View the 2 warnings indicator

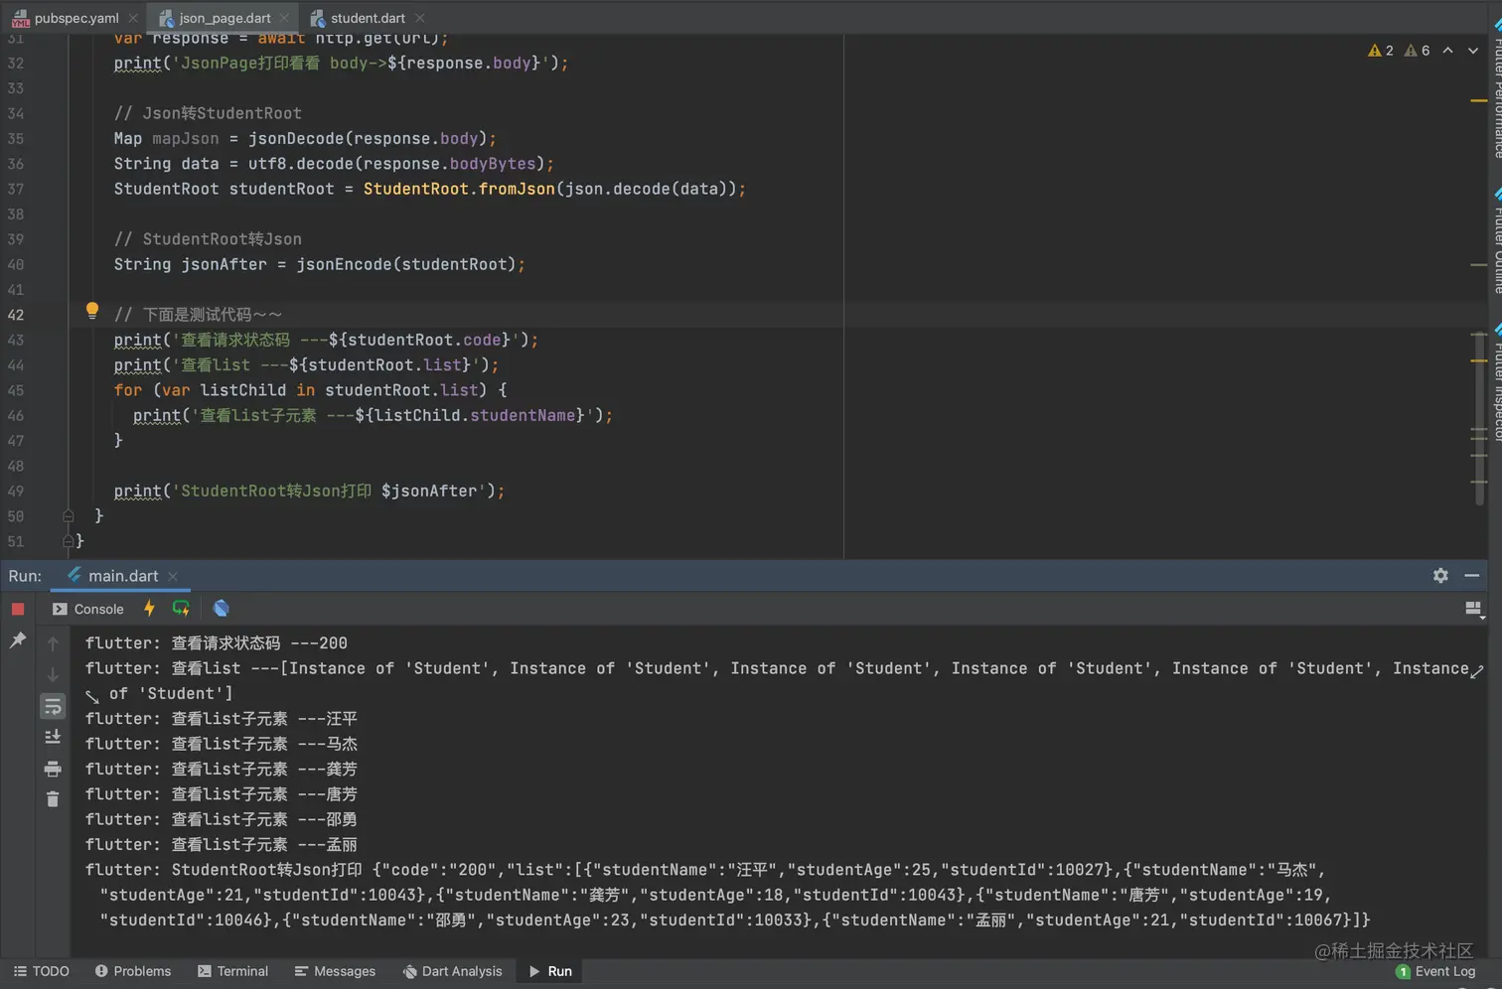point(1381,51)
